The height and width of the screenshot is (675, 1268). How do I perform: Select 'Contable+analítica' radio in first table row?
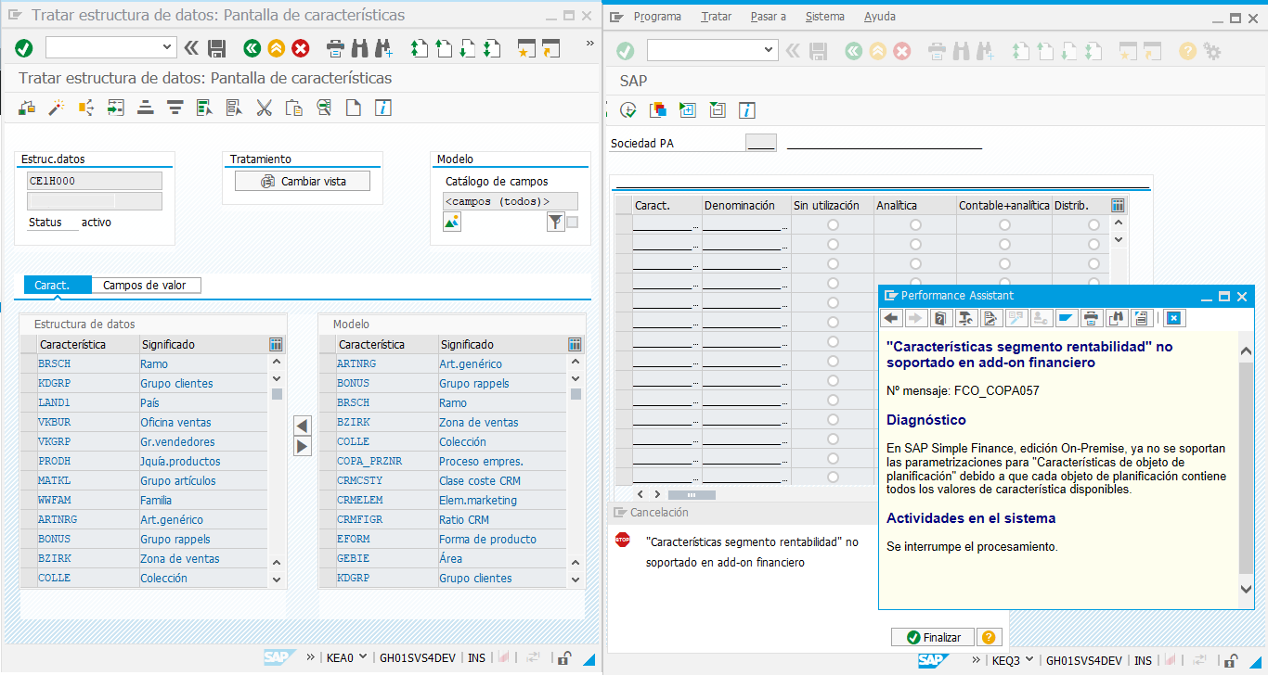1005,225
